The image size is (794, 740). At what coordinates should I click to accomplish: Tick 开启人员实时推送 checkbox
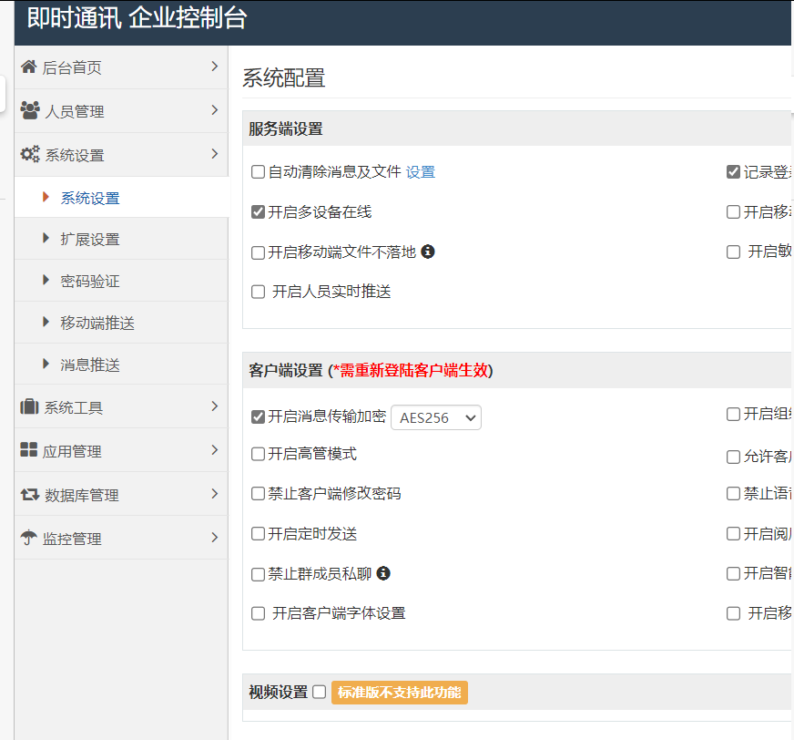click(x=259, y=292)
